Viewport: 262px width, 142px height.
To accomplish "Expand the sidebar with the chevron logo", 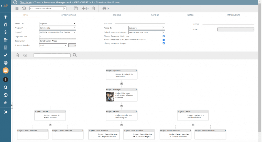I will [5, 6].
